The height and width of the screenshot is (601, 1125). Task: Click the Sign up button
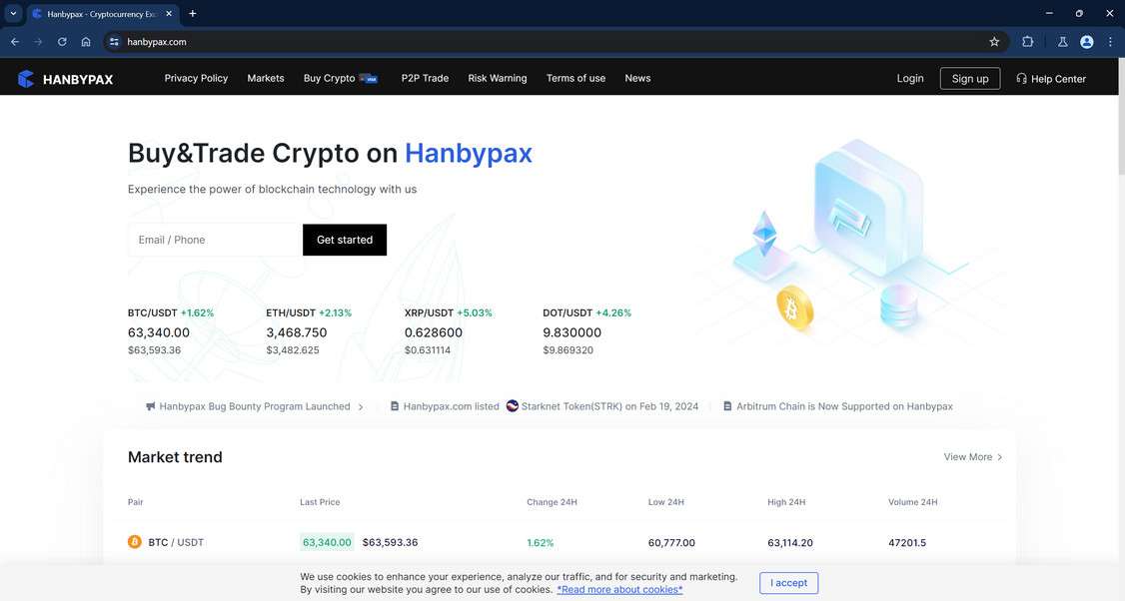970,79
